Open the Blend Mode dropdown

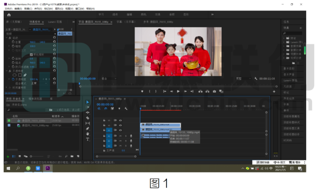click(x=39, y=83)
